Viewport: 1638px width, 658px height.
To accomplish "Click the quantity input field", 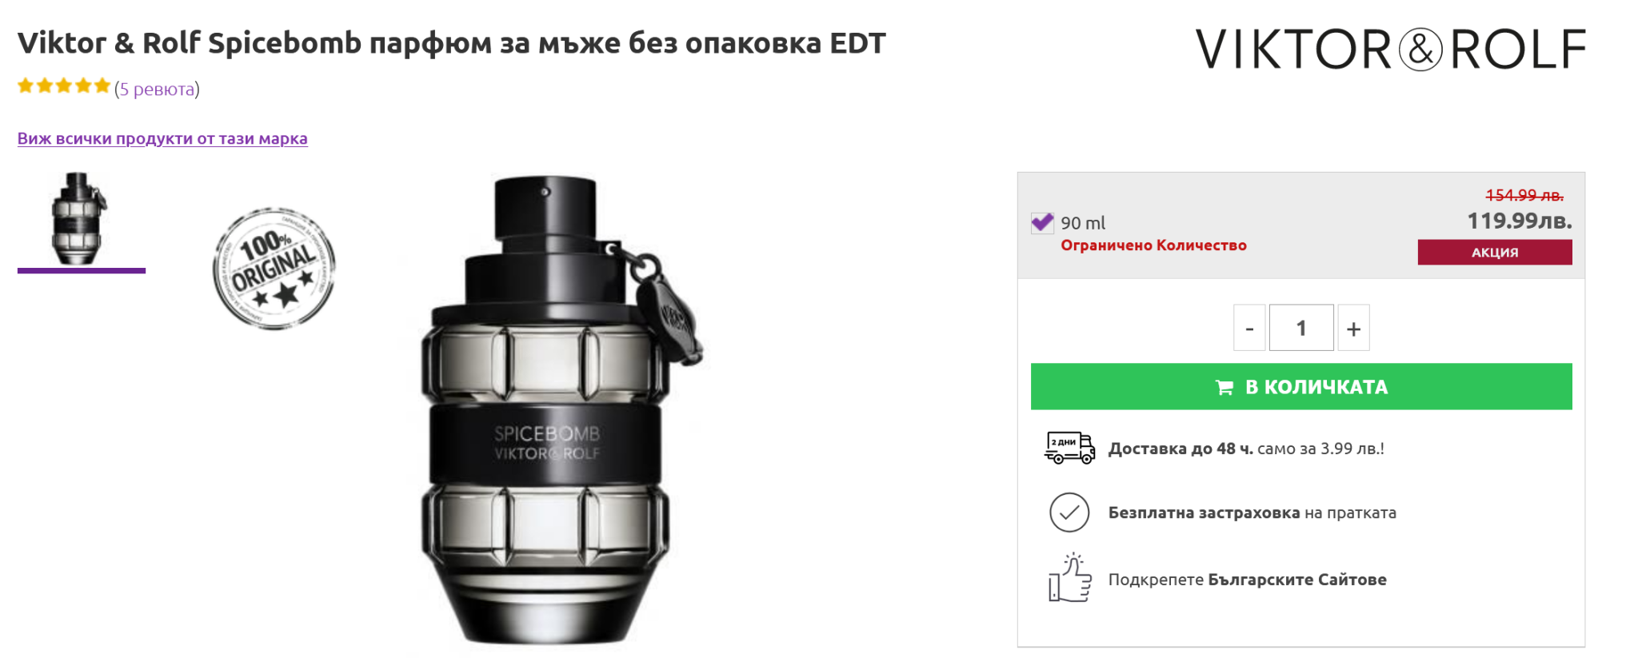I will pos(1301,328).
